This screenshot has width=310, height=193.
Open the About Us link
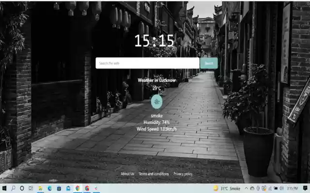127,174
